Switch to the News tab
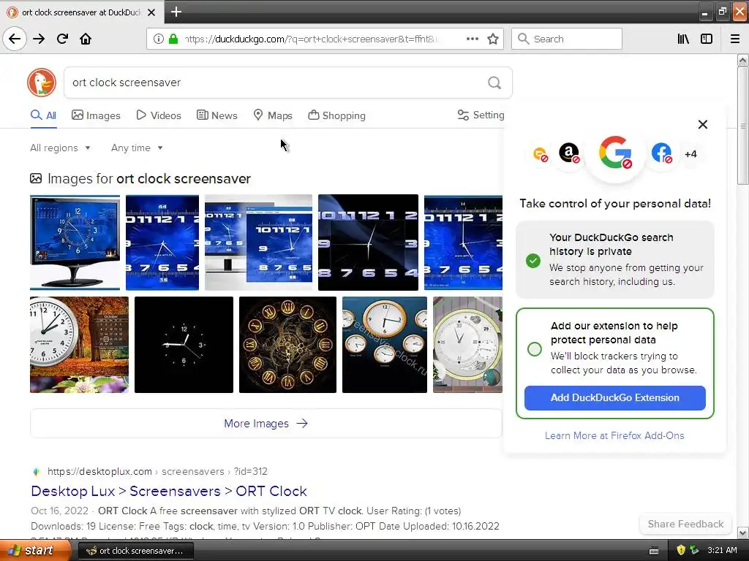Image resolution: width=749 pixels, height=561 pixels. [x=217, y=115]
